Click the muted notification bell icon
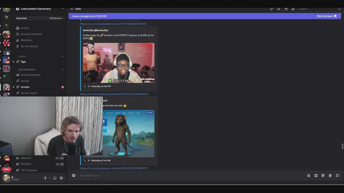The image size is (344, 193). pos(279,9)
